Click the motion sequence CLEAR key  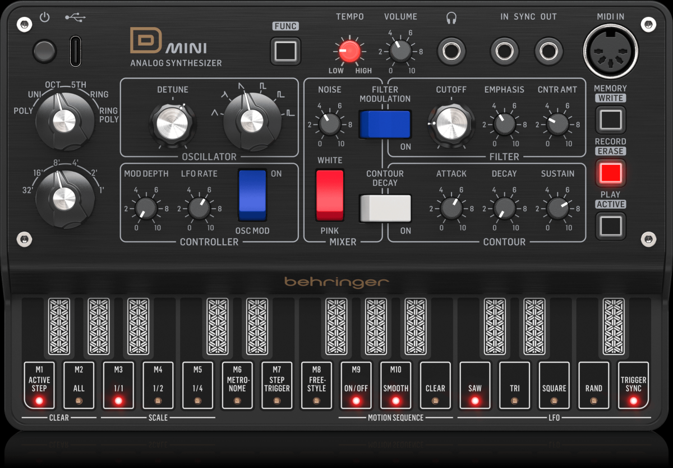435,385
